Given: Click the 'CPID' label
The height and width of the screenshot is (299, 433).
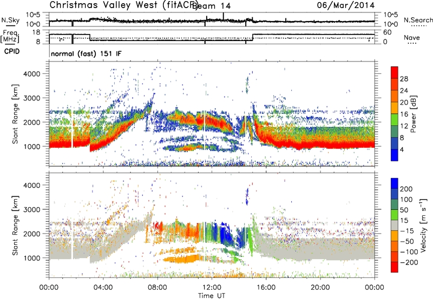Looking at the screenshot, I should pyautogui.click(x=12, y=51).
